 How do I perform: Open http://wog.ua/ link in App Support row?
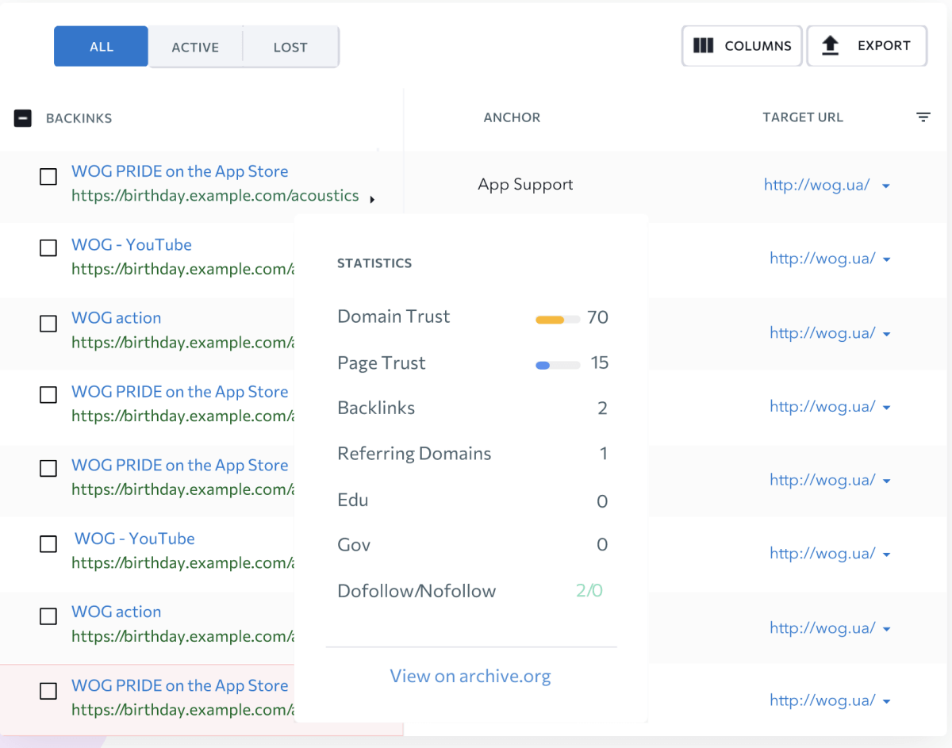817,185
